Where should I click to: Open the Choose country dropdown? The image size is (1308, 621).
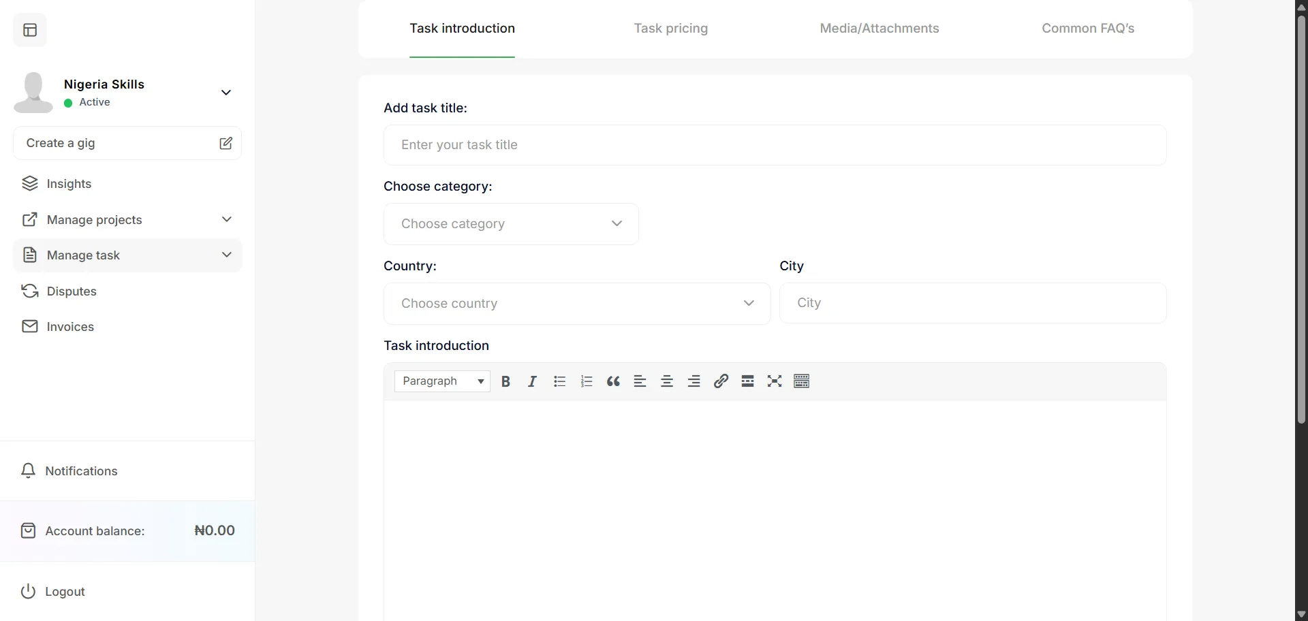[x=577, y=304]
